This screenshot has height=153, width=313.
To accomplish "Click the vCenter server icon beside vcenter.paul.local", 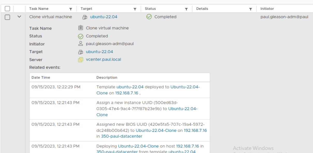I will click(x=81, y=60).
